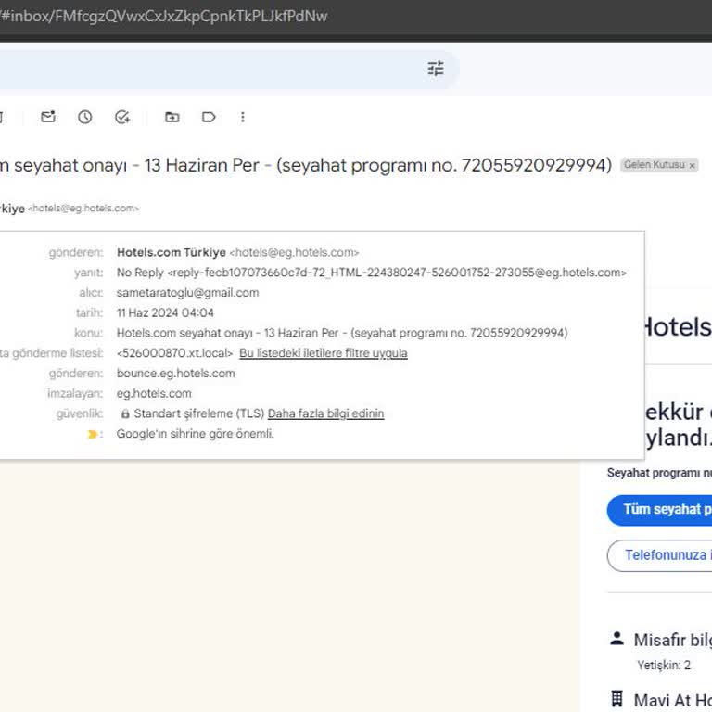
Task: Open the Labels icon
Action: [209, 117]
